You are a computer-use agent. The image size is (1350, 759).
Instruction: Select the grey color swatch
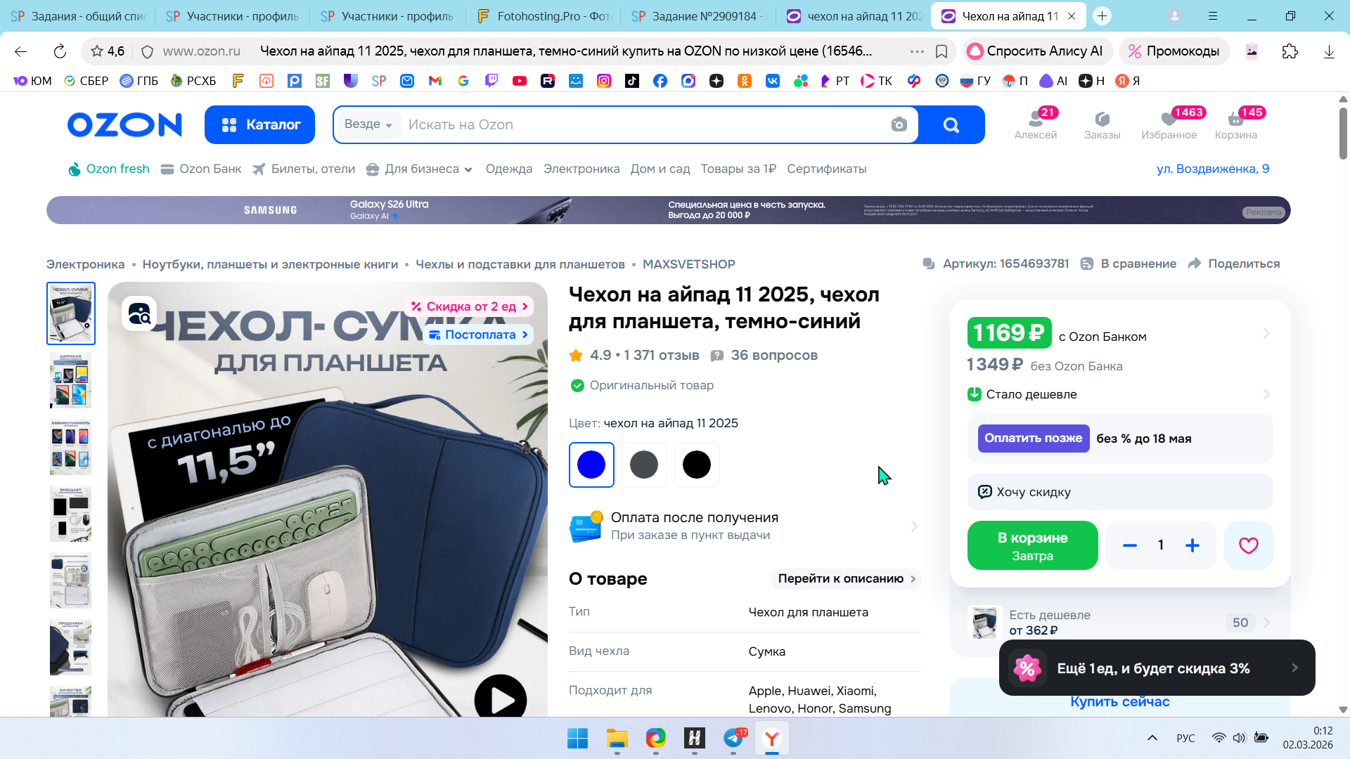(643, 465)
